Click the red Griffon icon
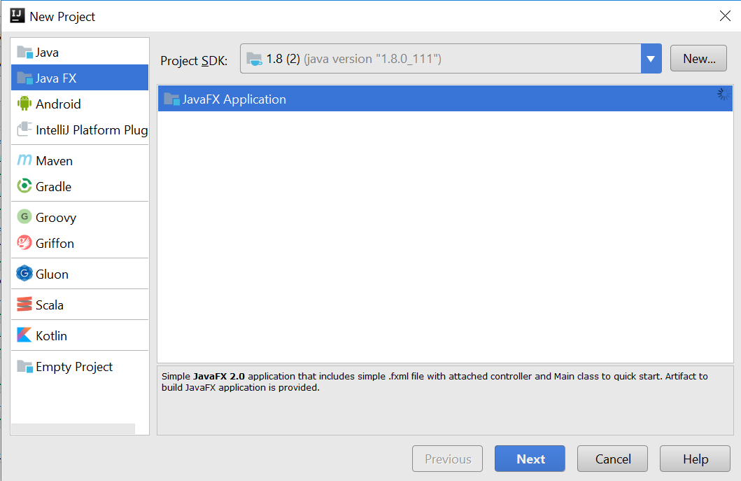 point(24,243)
